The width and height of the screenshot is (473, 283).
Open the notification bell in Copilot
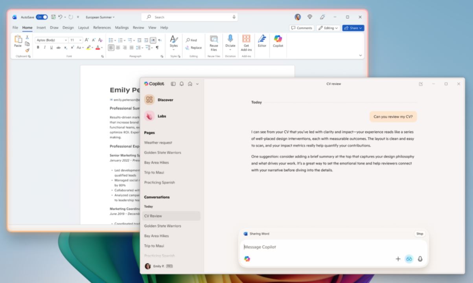click(182, 84)
